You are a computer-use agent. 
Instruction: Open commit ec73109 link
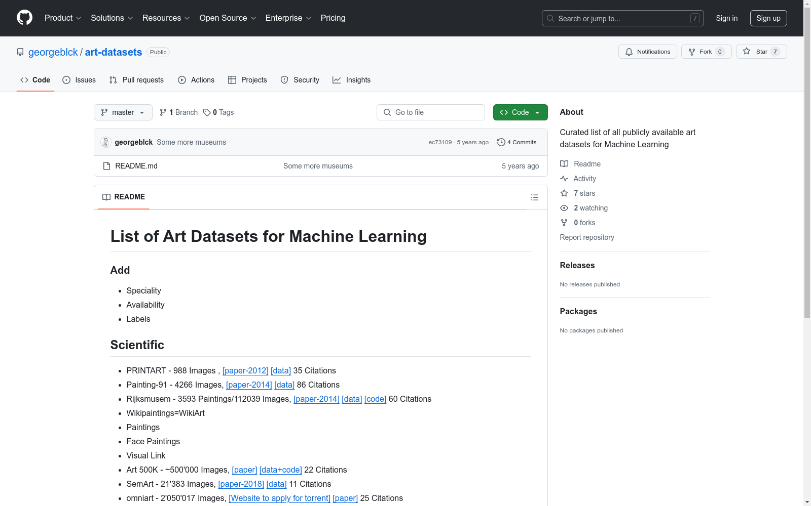(440, 142)
